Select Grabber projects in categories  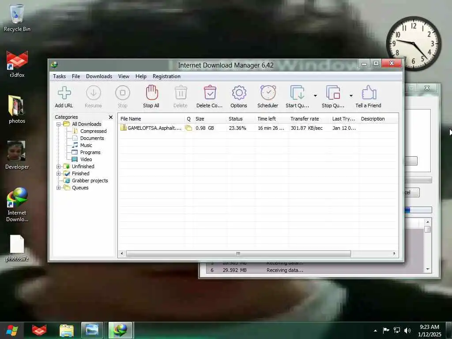90,181
